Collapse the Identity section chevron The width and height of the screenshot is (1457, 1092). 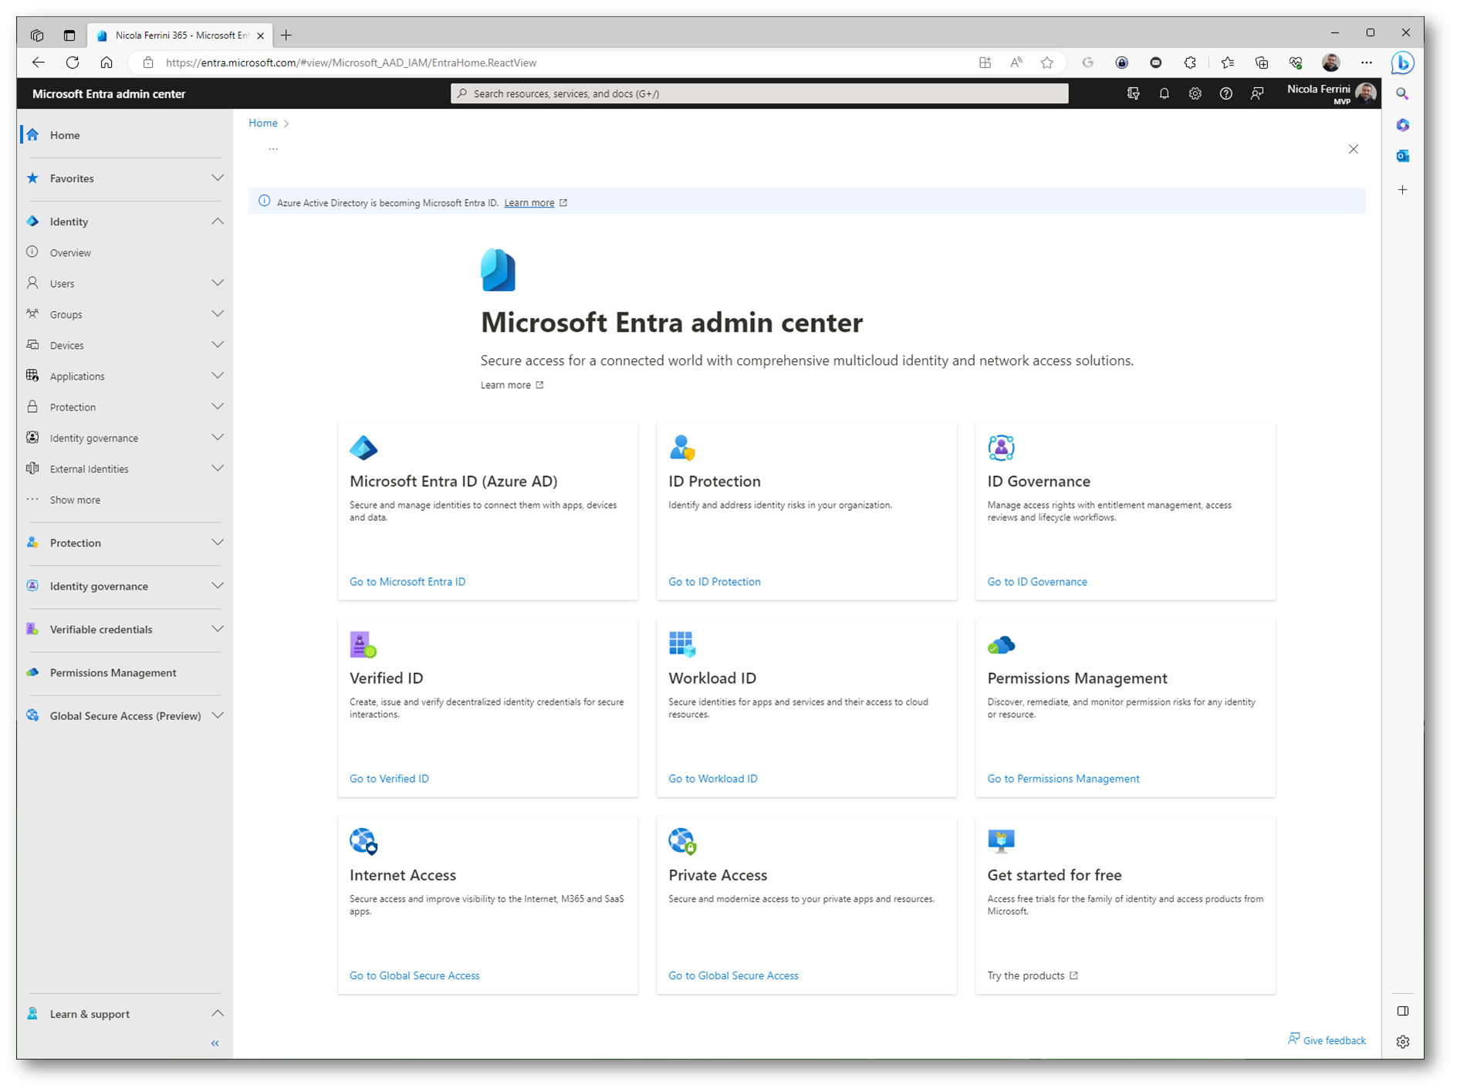218,221
